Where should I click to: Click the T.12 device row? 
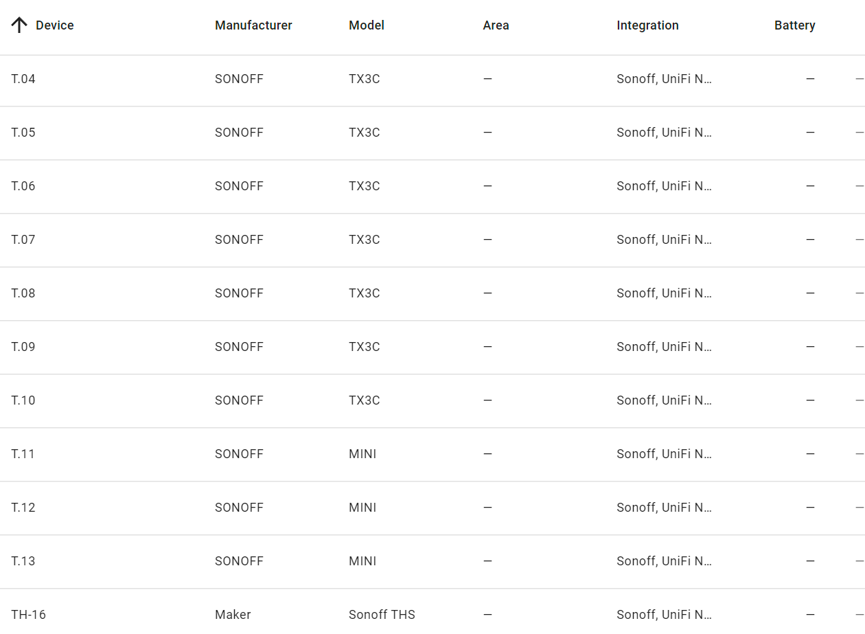(23, 508)
